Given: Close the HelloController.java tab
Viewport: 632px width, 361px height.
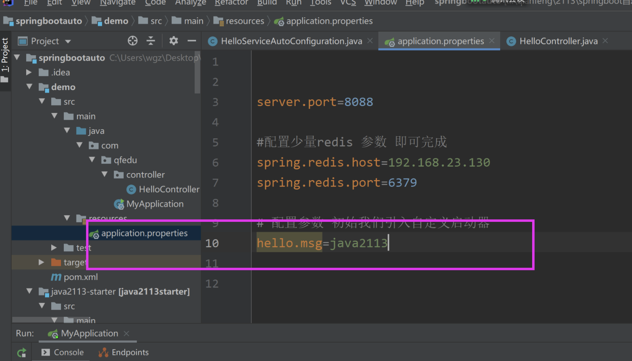Looking at the screenshot, I should point(605,41).
